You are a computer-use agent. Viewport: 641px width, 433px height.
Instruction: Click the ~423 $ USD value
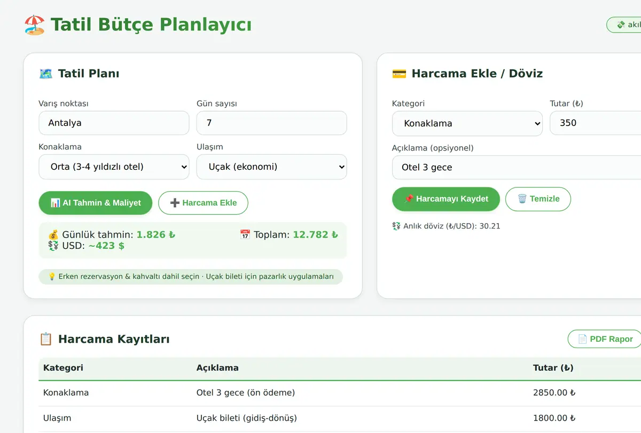tap(106, 246)
